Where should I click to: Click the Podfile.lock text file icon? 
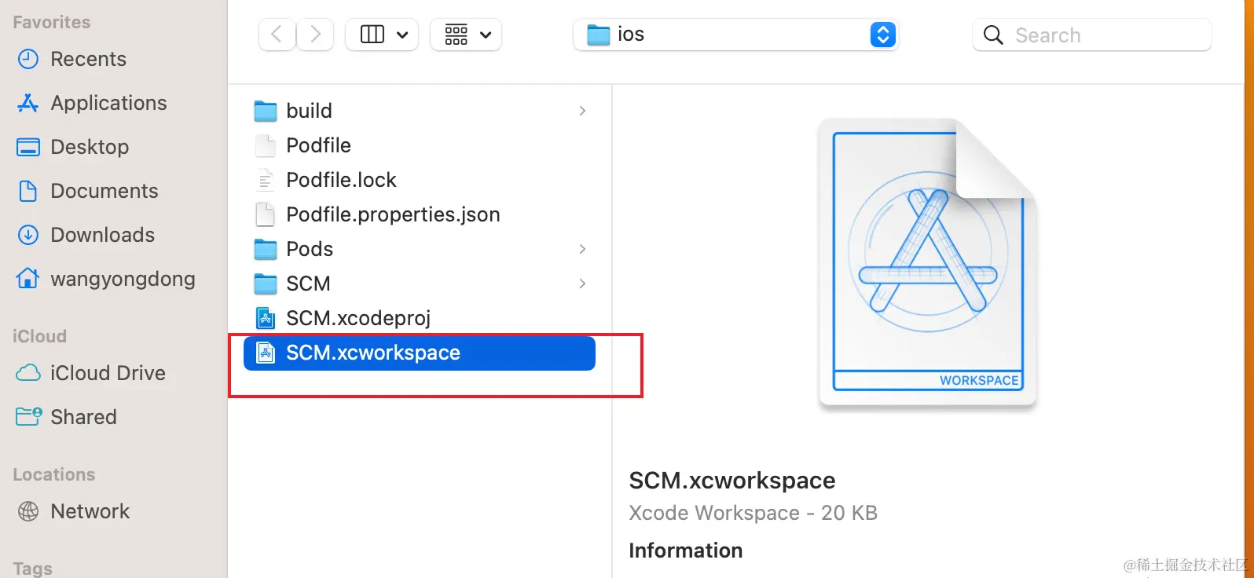click(266, 180)
